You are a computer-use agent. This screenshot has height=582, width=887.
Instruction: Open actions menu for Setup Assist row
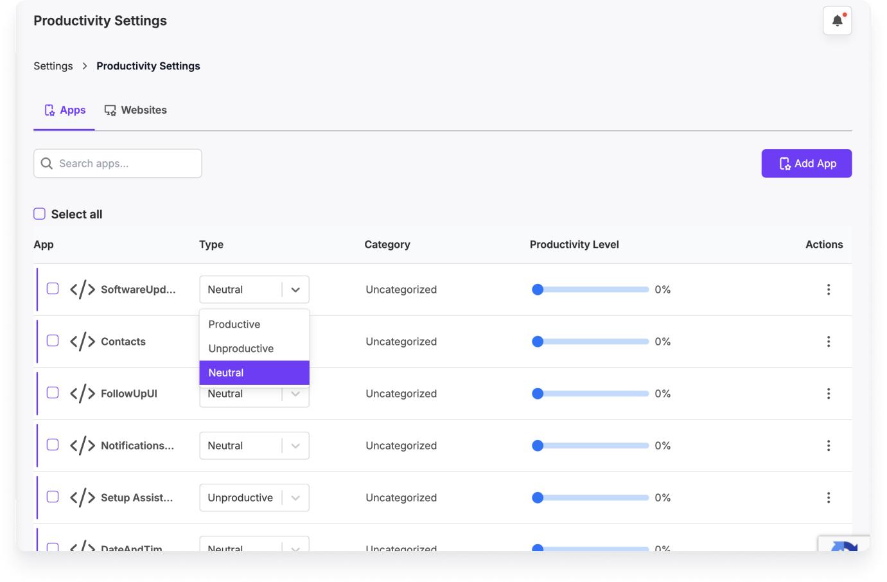coord(828,498)
